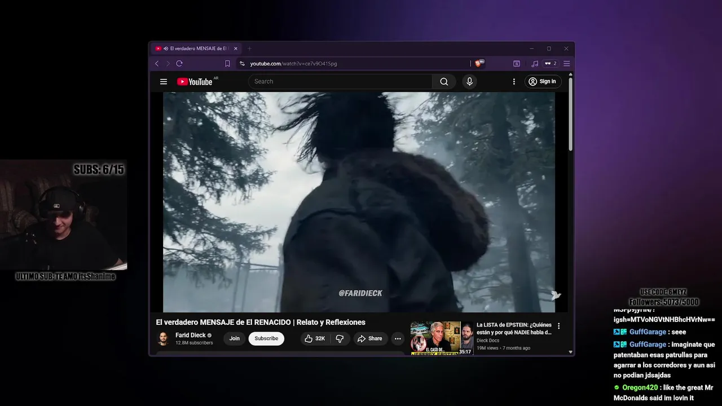Open more actions menu beside Share

[398, 339]
